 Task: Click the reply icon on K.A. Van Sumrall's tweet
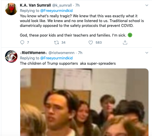[22, 43]
